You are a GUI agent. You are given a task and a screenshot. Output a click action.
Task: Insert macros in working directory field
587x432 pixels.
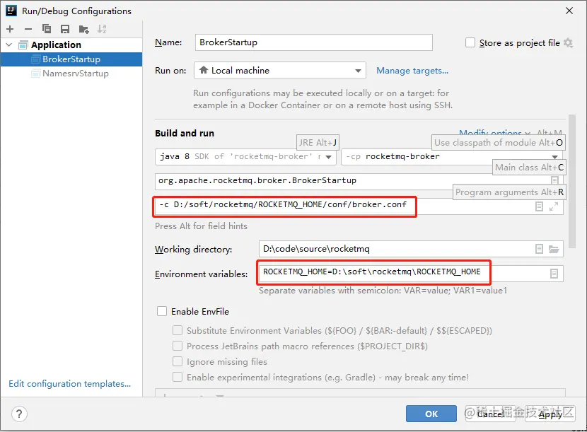pyautogui.click(x=539, y=249)
